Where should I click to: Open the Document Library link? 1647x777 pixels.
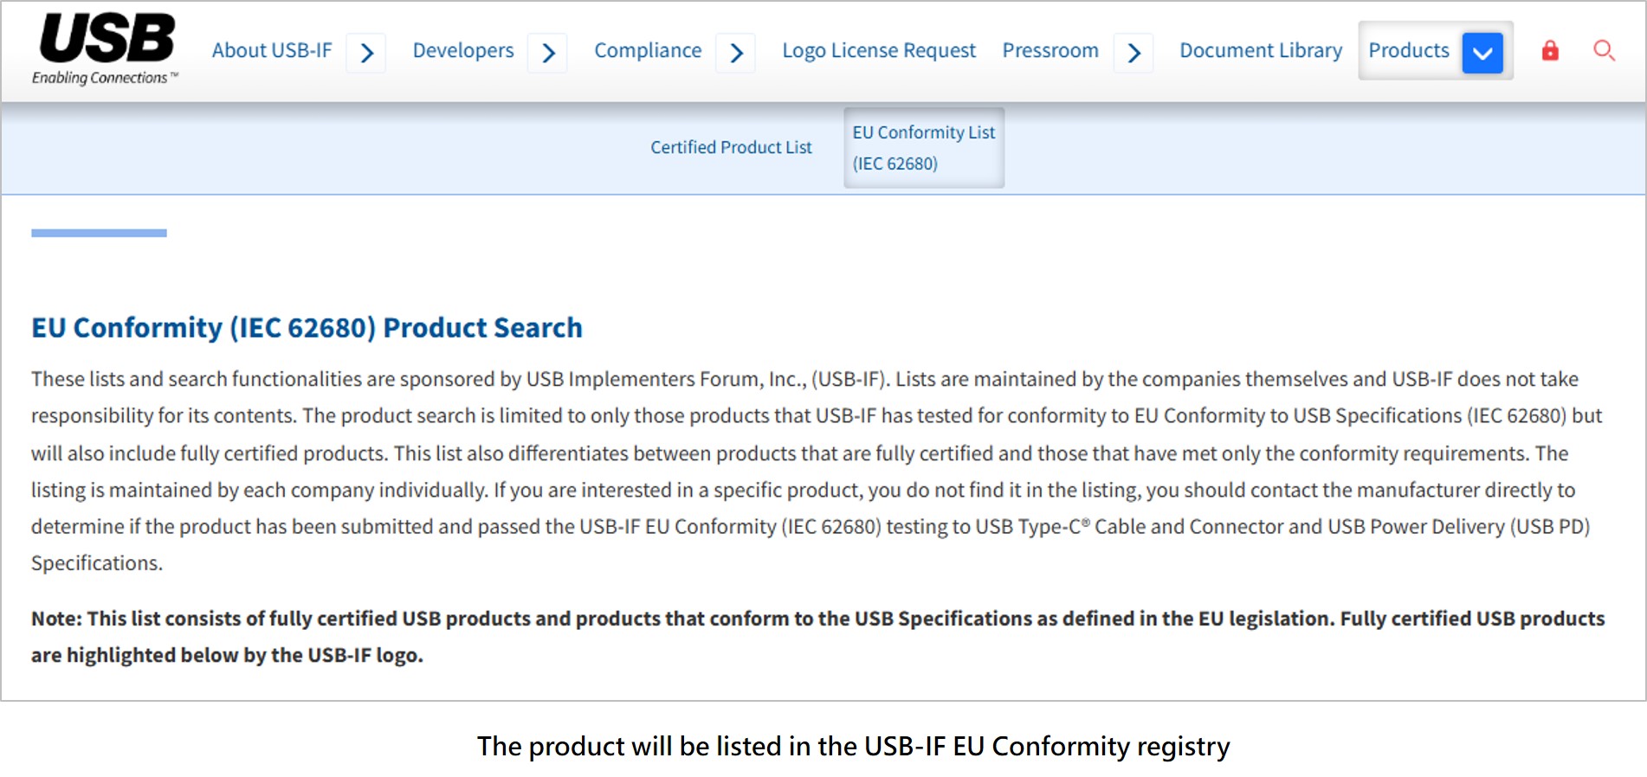[x=1261, y=51]
